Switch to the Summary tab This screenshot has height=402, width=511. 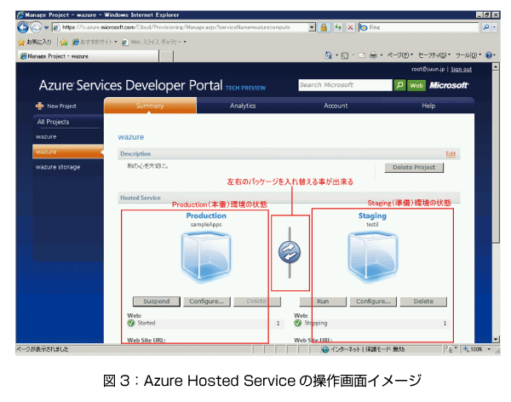(x=150, y=106)
